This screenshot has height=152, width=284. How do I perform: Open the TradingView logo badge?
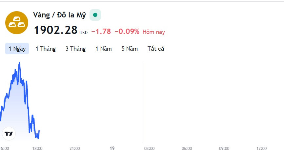[9, 134]
